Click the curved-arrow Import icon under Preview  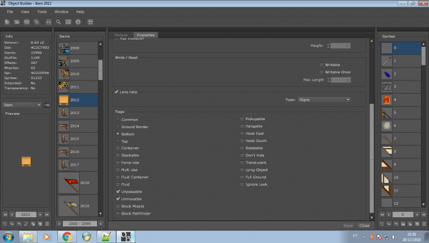click(12, 224)
